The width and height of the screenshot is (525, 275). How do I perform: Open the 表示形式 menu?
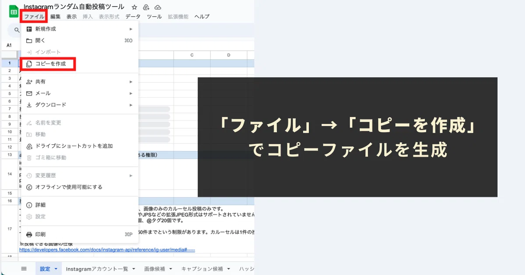coord(109,17)
